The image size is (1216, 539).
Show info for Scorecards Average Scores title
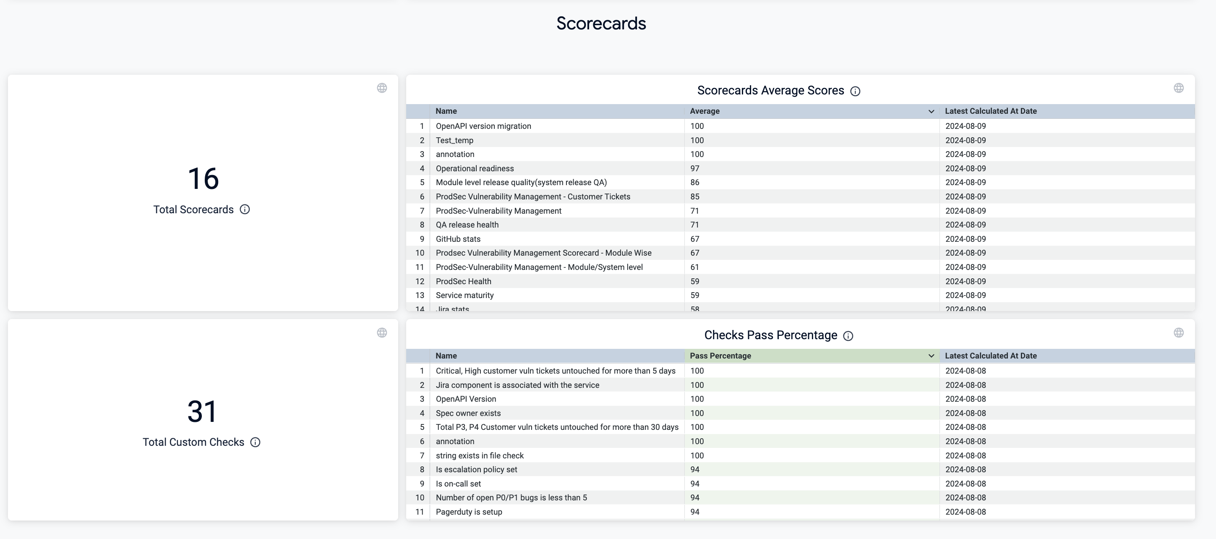(855, 91)
